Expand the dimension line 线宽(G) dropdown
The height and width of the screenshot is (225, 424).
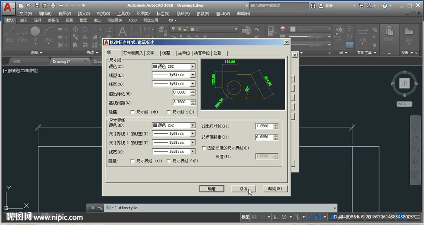tap(193, 84)
